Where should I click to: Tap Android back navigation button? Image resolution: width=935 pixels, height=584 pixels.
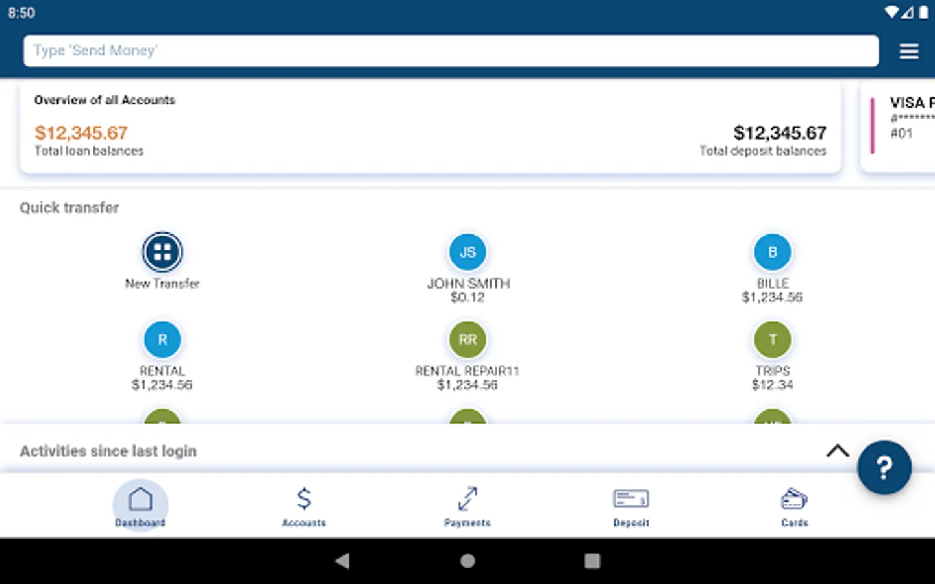tap(342, 561)
